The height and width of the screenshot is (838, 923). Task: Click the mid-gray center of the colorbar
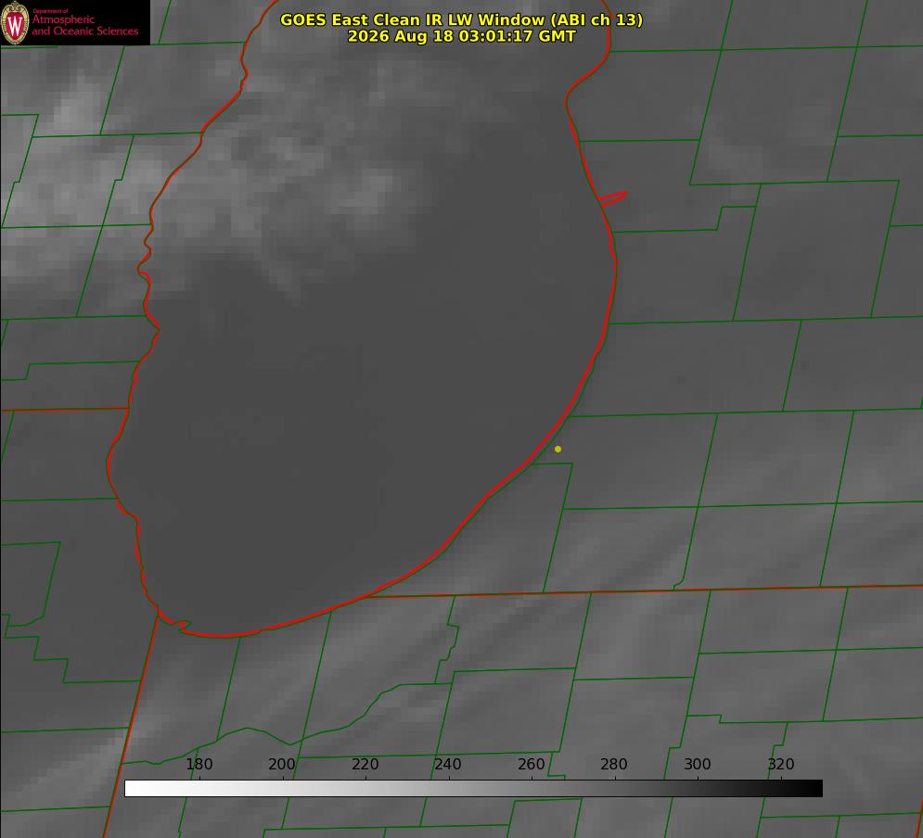tap(473, 788)
